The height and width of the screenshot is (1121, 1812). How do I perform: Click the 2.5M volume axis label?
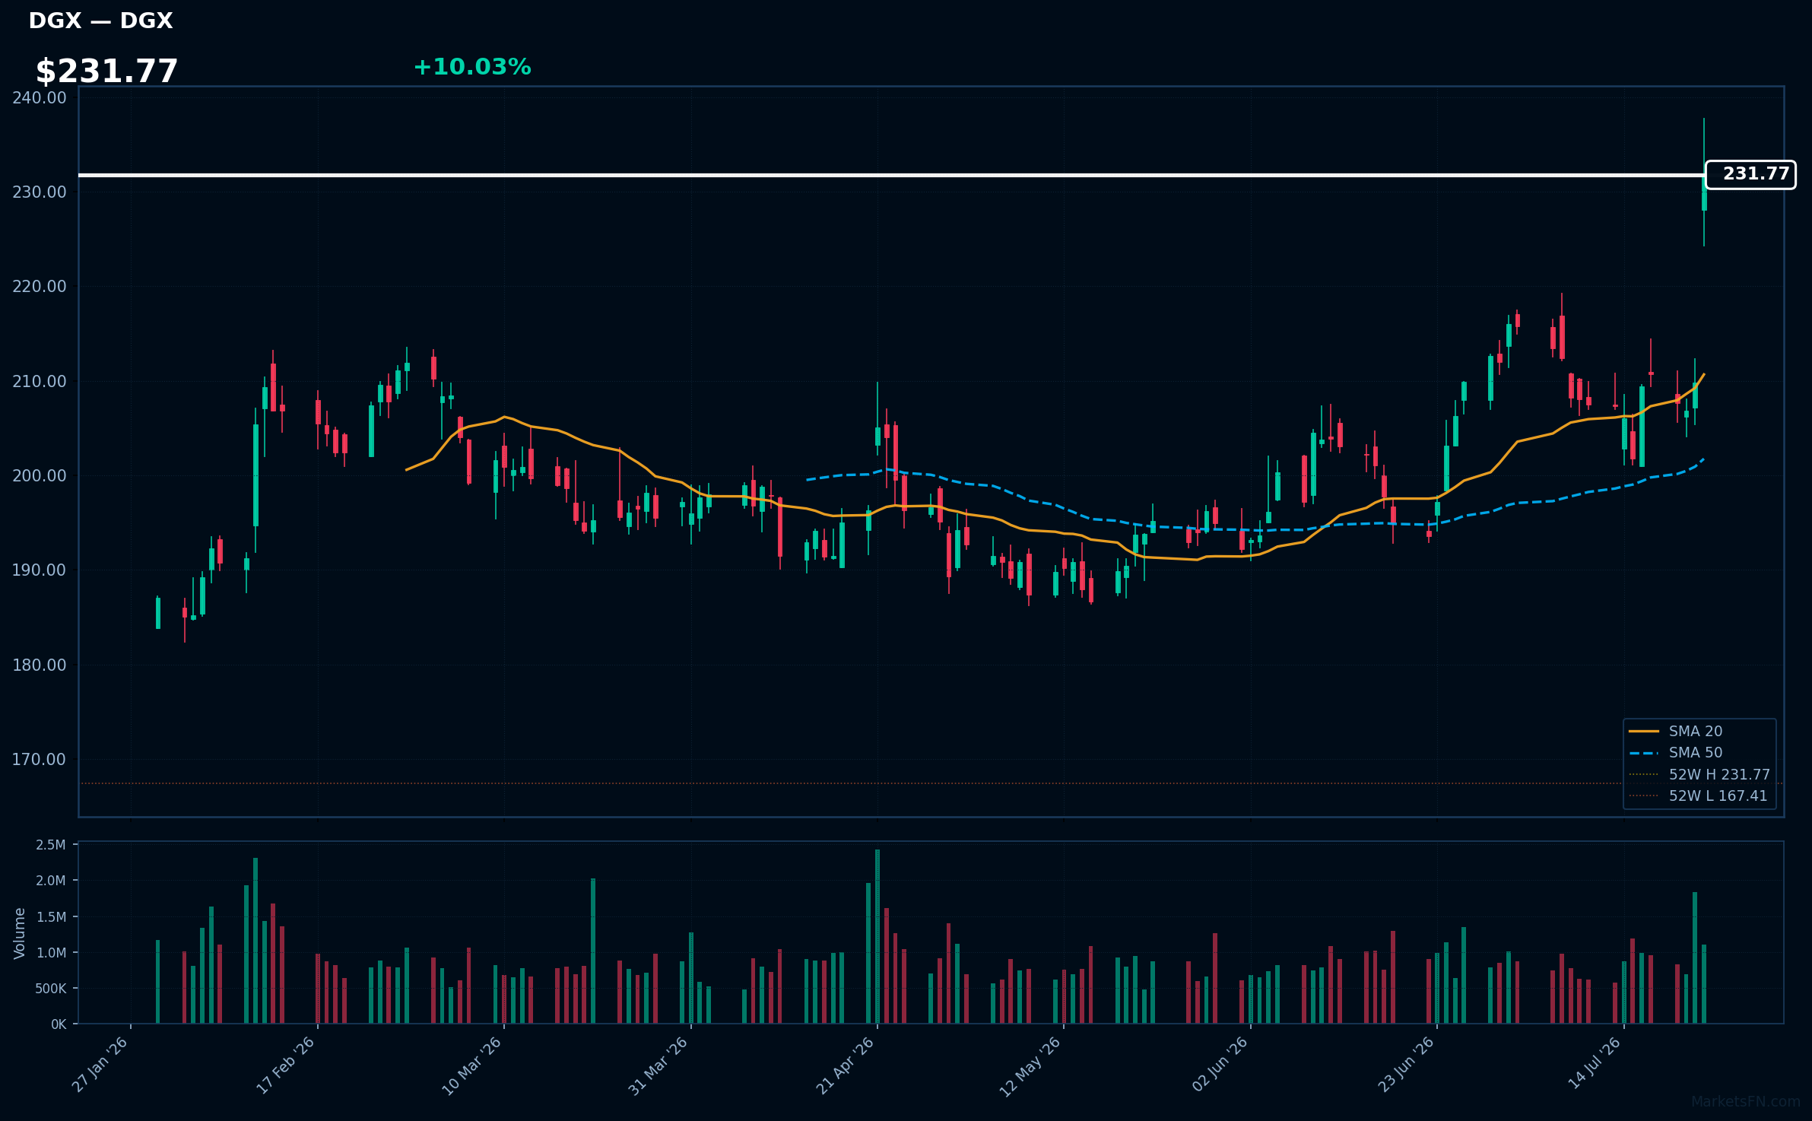(51, 844)
